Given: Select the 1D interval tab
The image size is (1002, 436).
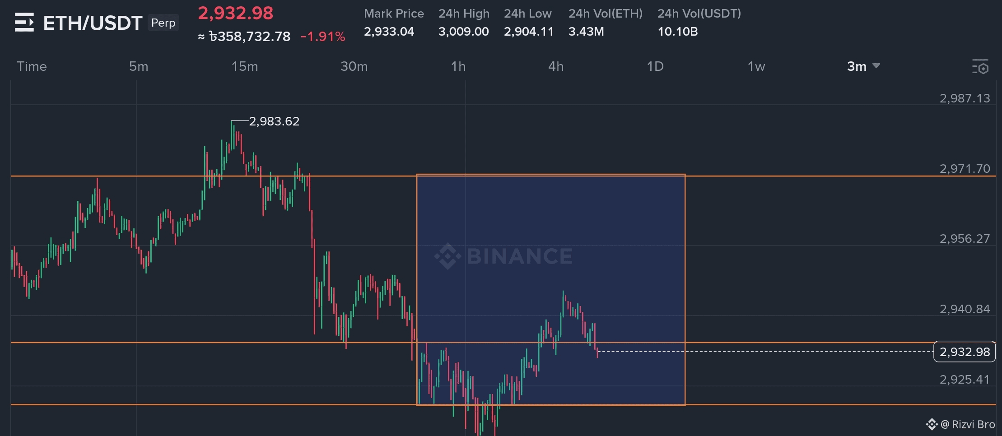Looking at the screenshot, I should 655,66.
